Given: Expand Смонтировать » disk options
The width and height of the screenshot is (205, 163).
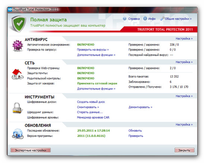Looking at the screenshot, I should (x=88, y=107).
